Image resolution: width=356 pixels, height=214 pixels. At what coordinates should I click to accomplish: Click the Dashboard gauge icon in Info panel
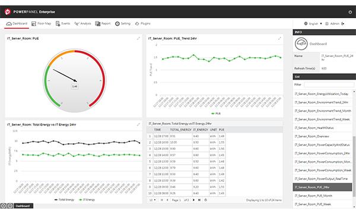301,43
